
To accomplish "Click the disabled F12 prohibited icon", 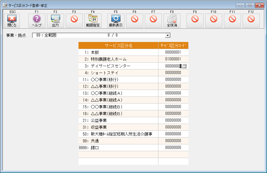I will pyautogui.click(x=251, y=21).
